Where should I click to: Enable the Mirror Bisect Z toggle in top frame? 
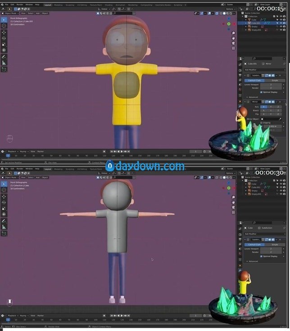pos(278,110)
